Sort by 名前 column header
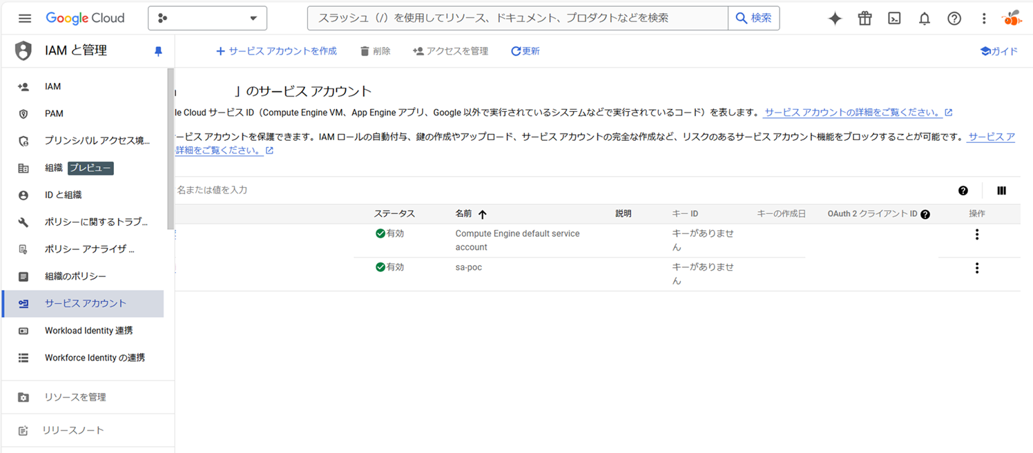The width and height of the screenshot is (1033, 453). [x=471, y=214]
